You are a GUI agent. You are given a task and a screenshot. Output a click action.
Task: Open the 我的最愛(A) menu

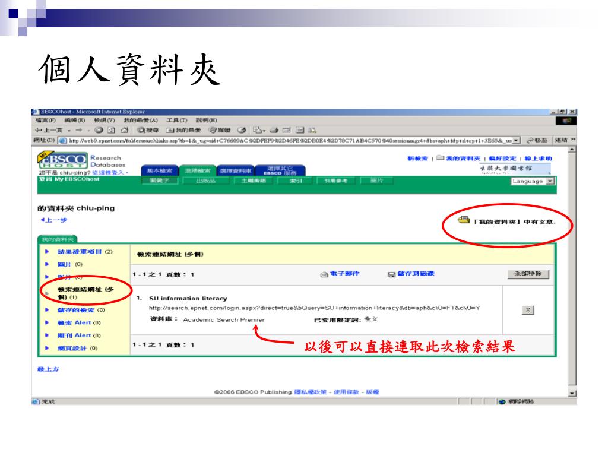click(141, 121)
